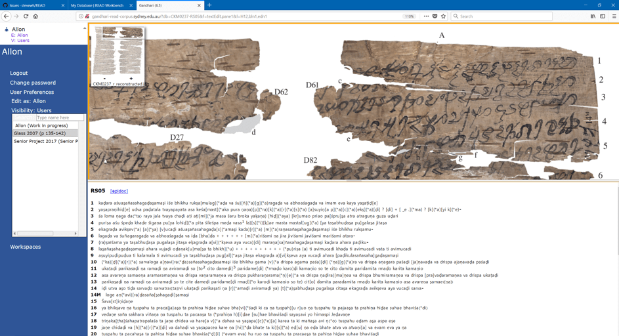Click the Allon user profile icon
The width and height of the screenshot is (619, 336).
7,30
